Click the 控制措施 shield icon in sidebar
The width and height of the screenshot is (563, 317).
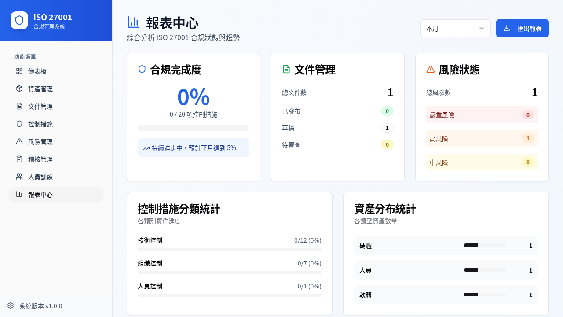19,124
